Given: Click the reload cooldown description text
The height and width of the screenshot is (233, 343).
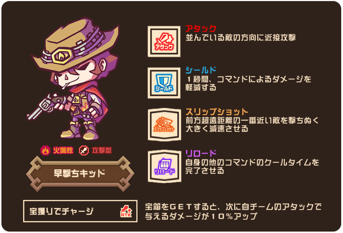Looking at the screenshot, I should click(x=252, y=166).
